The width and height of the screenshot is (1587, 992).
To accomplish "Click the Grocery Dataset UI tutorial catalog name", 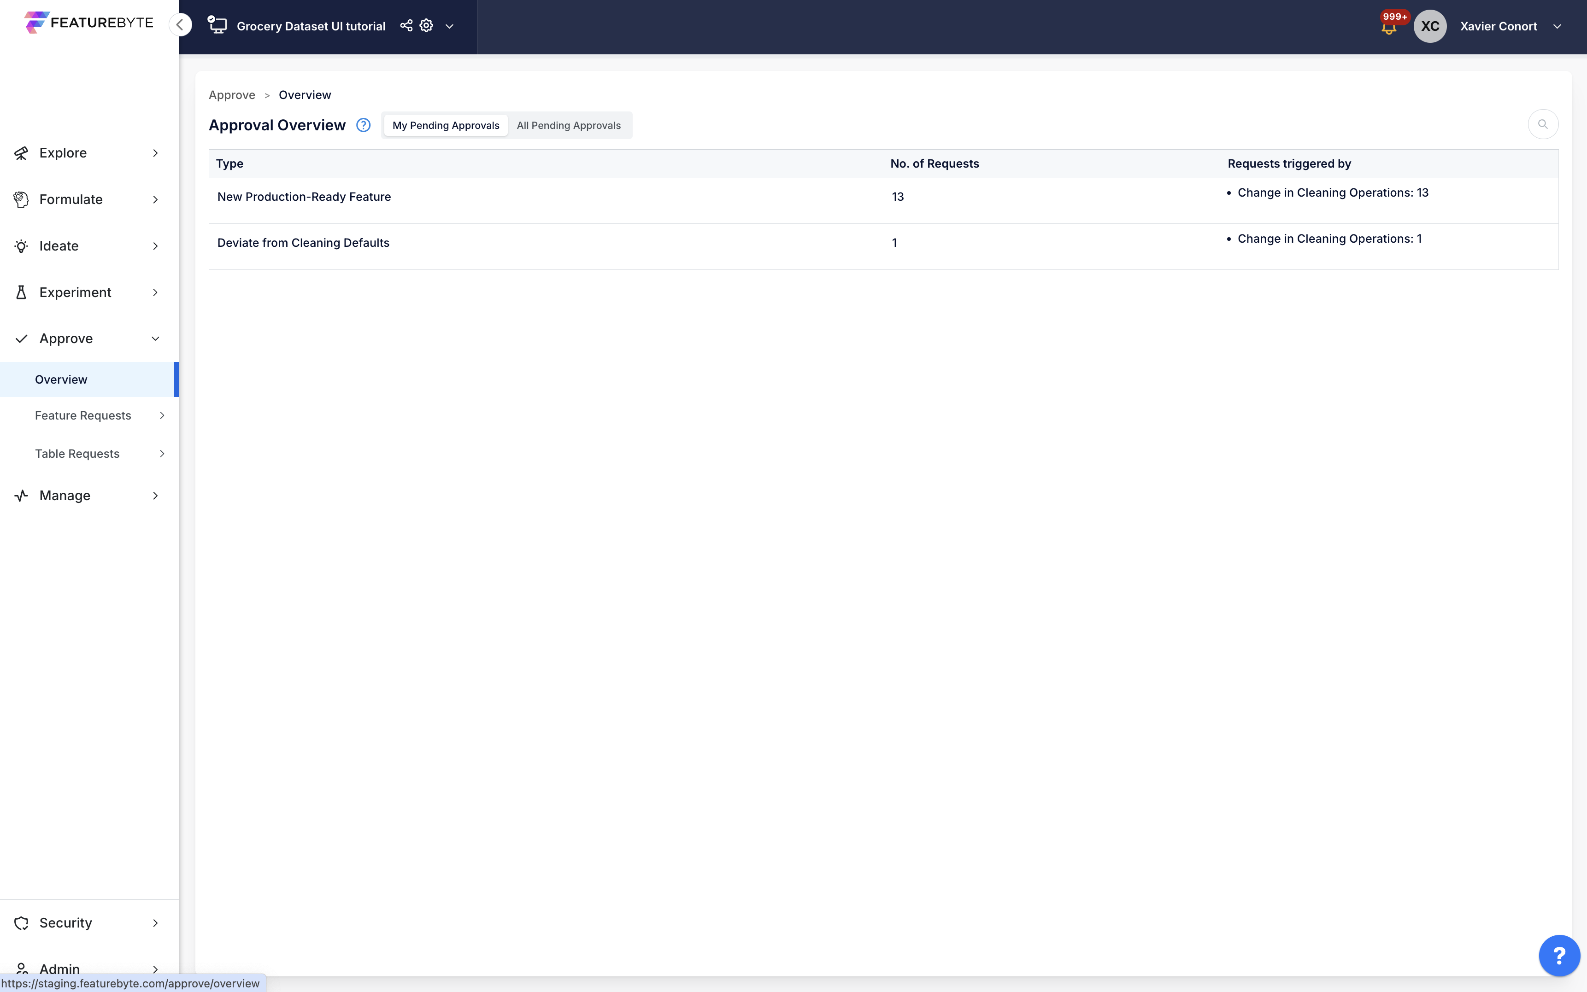I will tap(311, 26).
